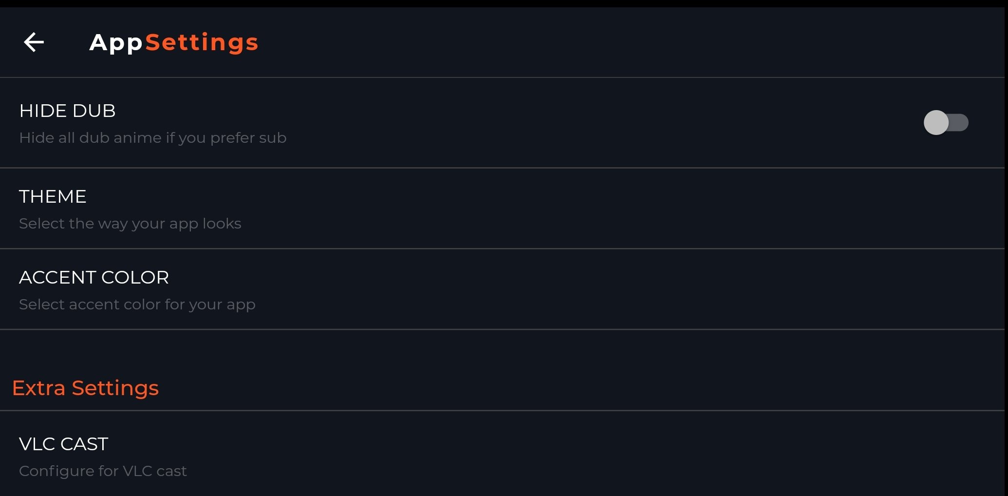Go back using the left arrow icon

(x=34, y=42)
